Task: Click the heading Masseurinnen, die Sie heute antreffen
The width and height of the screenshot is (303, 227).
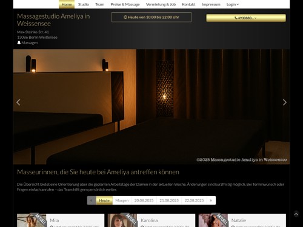Action: 98,172
